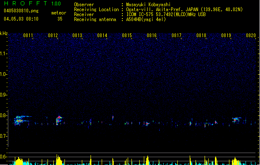
Task: Click the 0819 time marker
Action: tap(226, 35)
